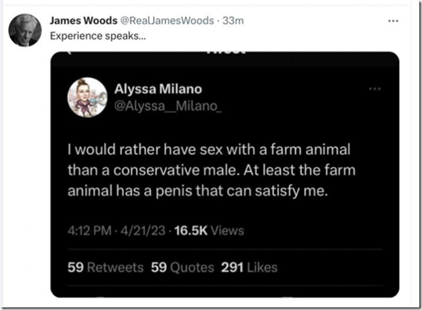
Task: Open the 59 Retweets list
Action: coord(105,267)
